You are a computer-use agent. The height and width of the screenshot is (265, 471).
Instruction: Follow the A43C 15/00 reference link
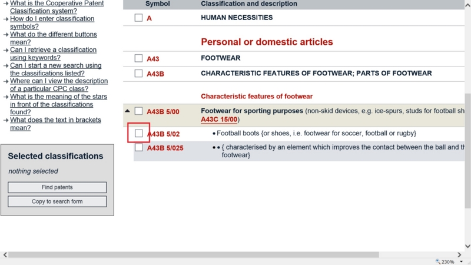click(x=219, y=120)
